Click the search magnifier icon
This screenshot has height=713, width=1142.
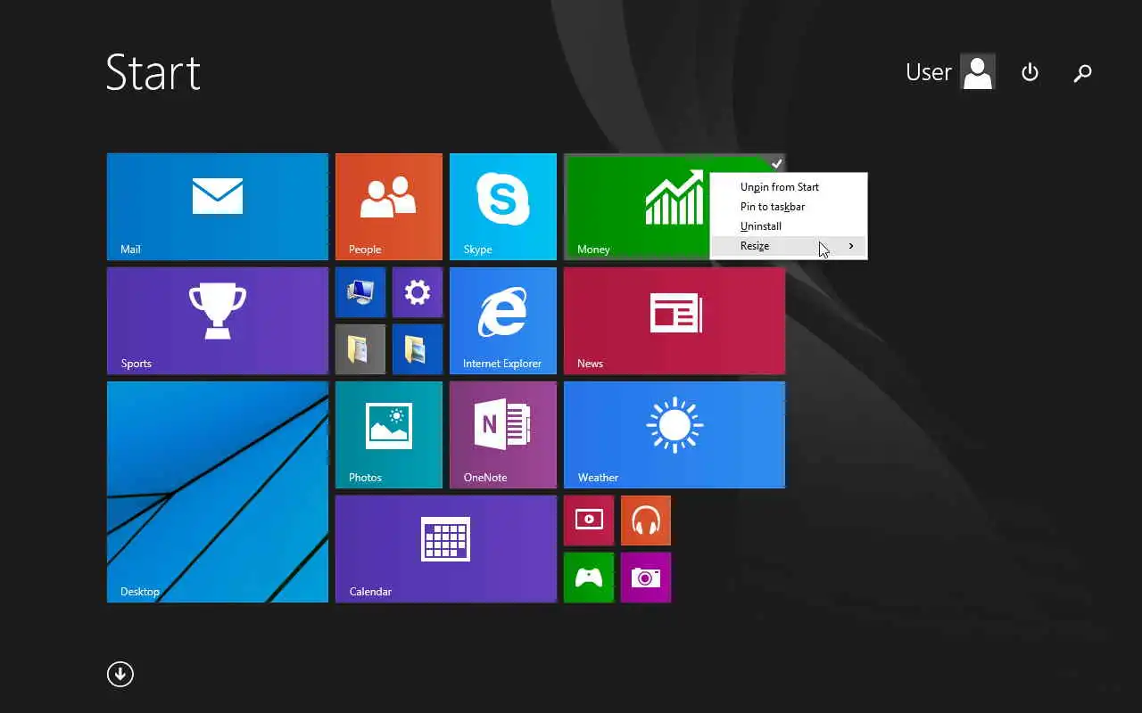[1082, 73]
